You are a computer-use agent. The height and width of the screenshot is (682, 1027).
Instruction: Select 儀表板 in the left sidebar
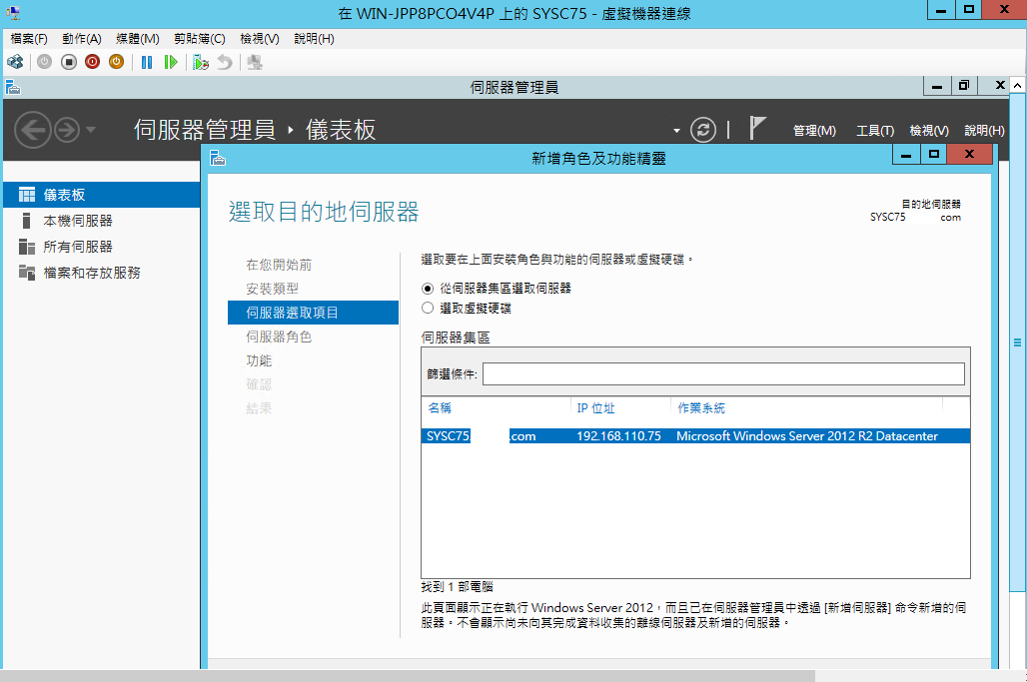102,195
